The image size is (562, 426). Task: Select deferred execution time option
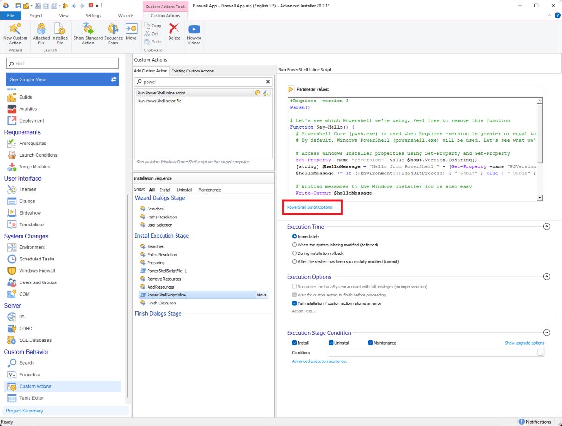(x=295, y=245)
